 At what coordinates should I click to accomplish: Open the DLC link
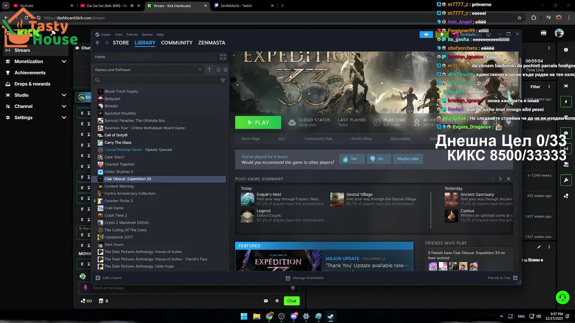tap(282, 139)
